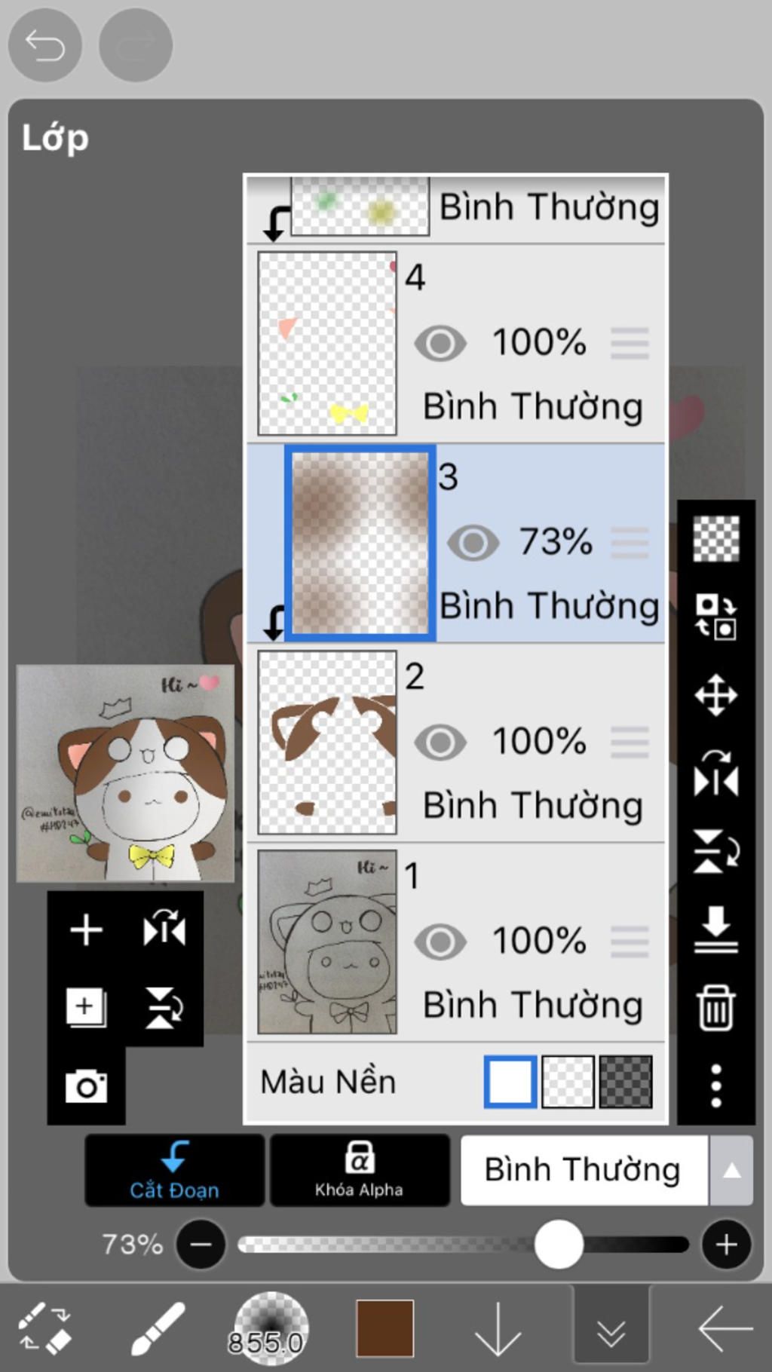772x1372 pixels.
Task: Merge layer down with download arrow icon
Action: pos(715,929)
